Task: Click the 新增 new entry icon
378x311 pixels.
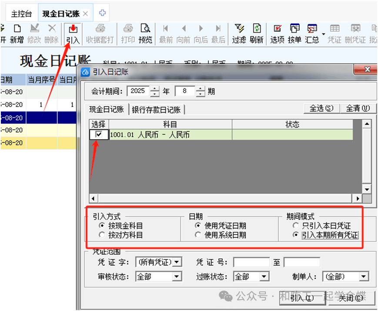Action: click(x=17, y=34)
